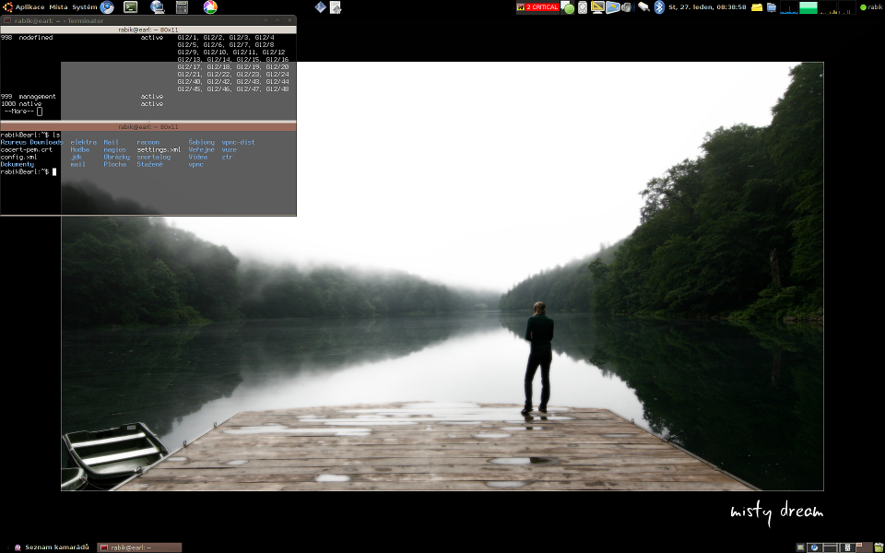The image size is (885, 553).
Task: Click the display ruler settings tray icon
Action: click(597, 7)
